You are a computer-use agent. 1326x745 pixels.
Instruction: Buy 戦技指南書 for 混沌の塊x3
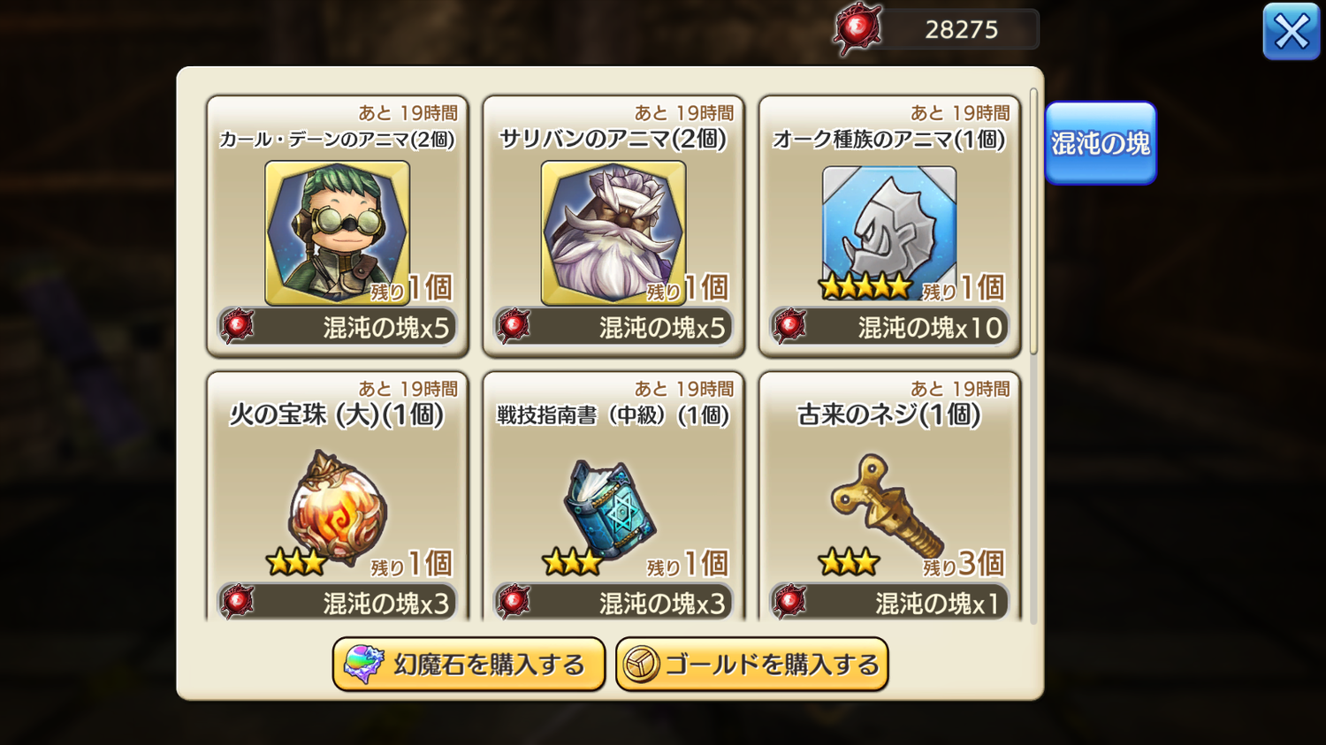[x=613, y=602]
